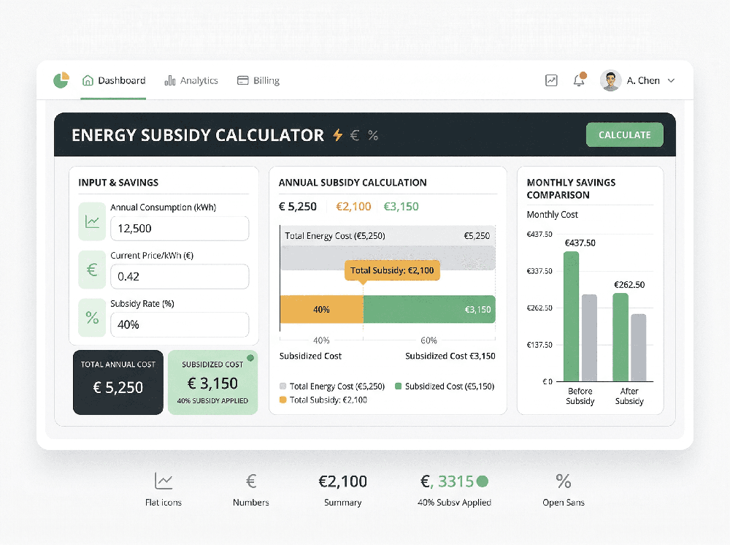Screen dimensions: 730x545
Task: Click the €262.50 label above After Subsidy
Action: 629,285
